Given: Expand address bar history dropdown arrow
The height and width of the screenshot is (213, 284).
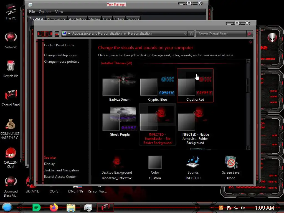Looking at the screenshot, I should 185,34.
